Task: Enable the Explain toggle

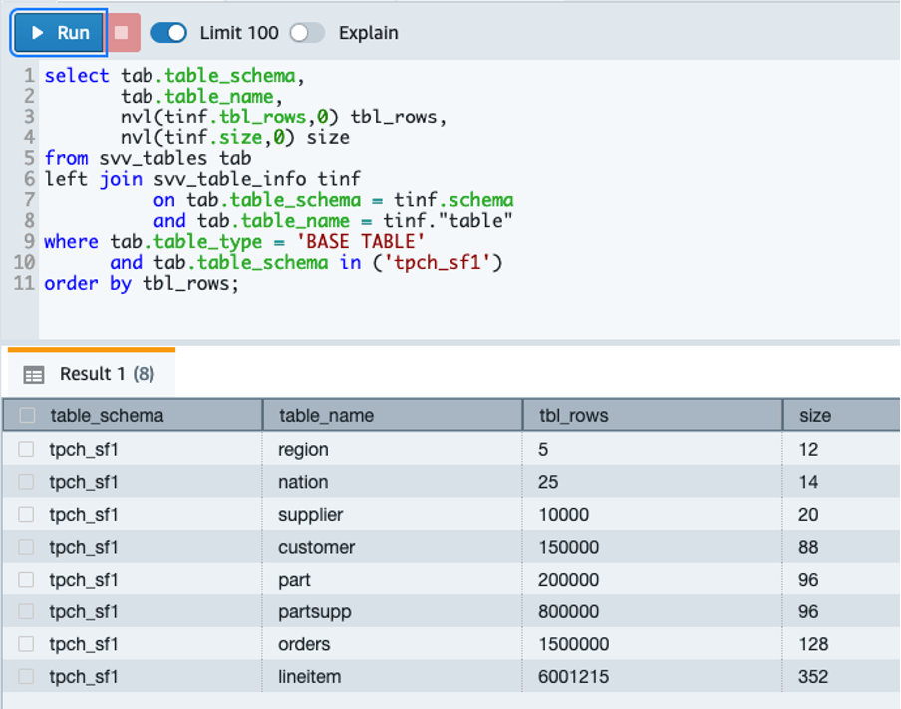Action: (x=307, y=33)
